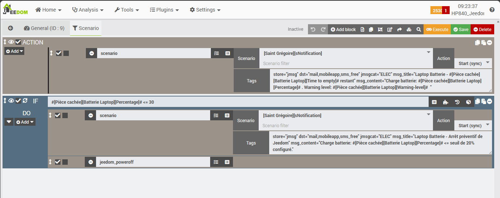
Task: Toggle the ACTION block enable checkbox
Action: (x=18, y=42)
